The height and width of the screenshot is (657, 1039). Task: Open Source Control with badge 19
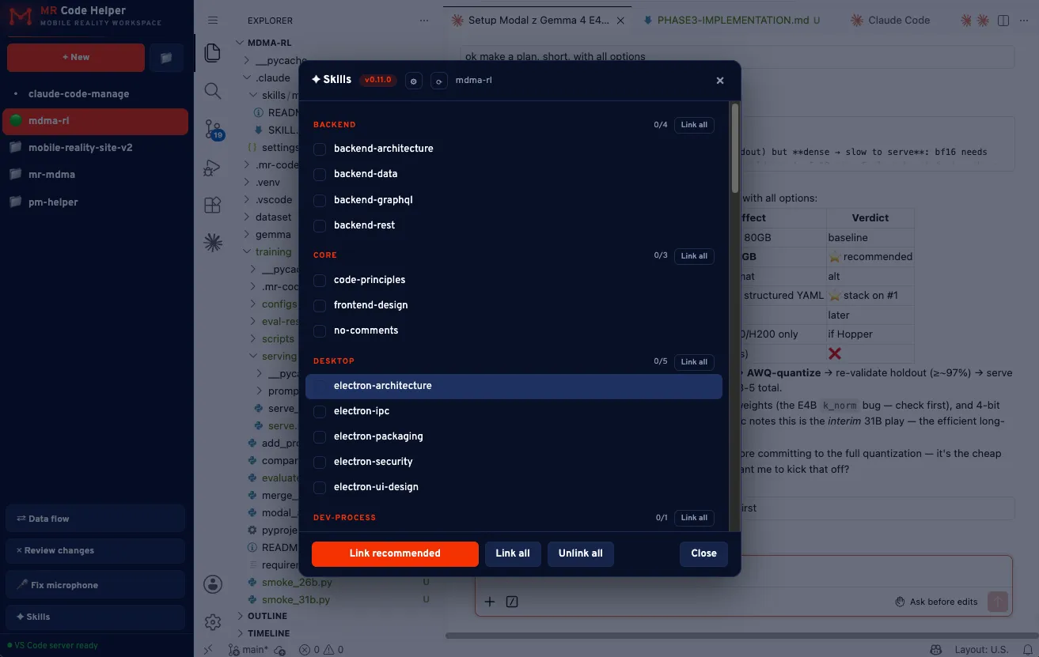click(x=213, y=129)
